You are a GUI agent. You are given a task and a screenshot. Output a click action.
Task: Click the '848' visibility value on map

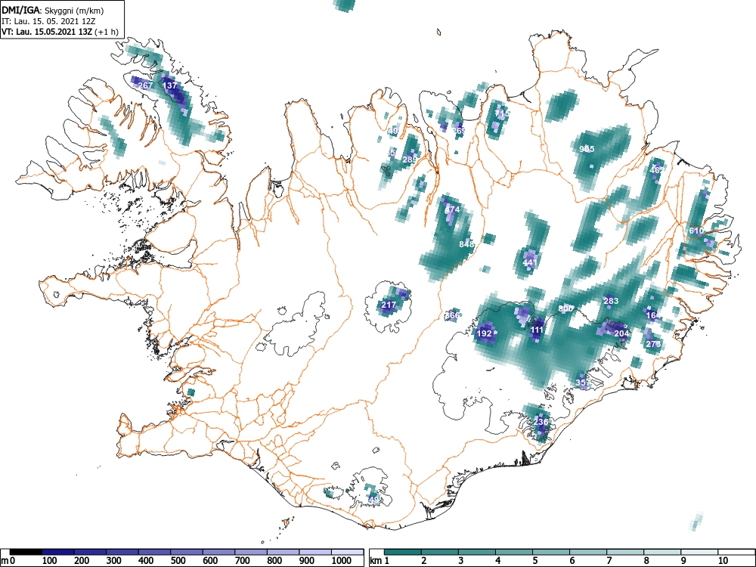(466, 244)
